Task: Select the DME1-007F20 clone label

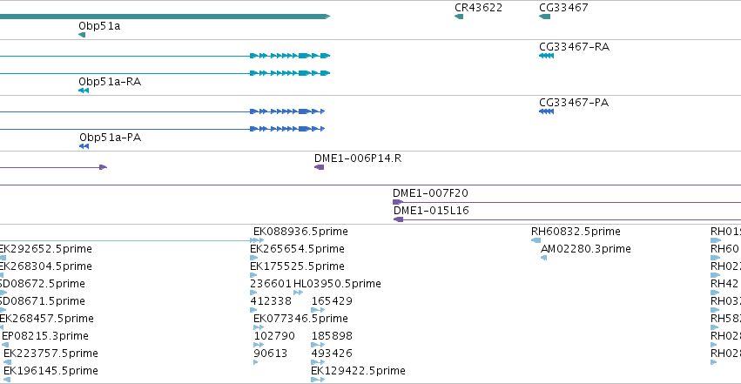Action: click(430, 193)
